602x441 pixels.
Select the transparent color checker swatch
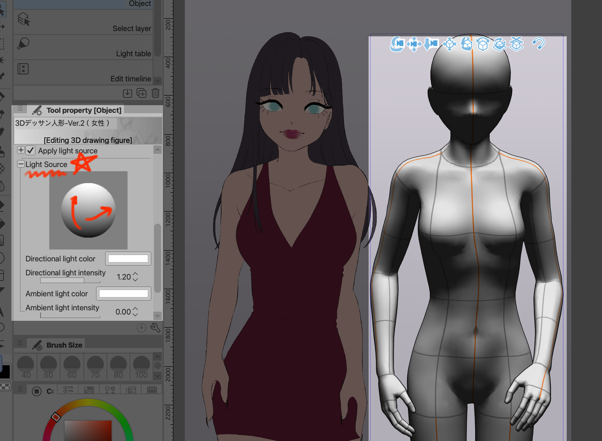click(5, 387)
